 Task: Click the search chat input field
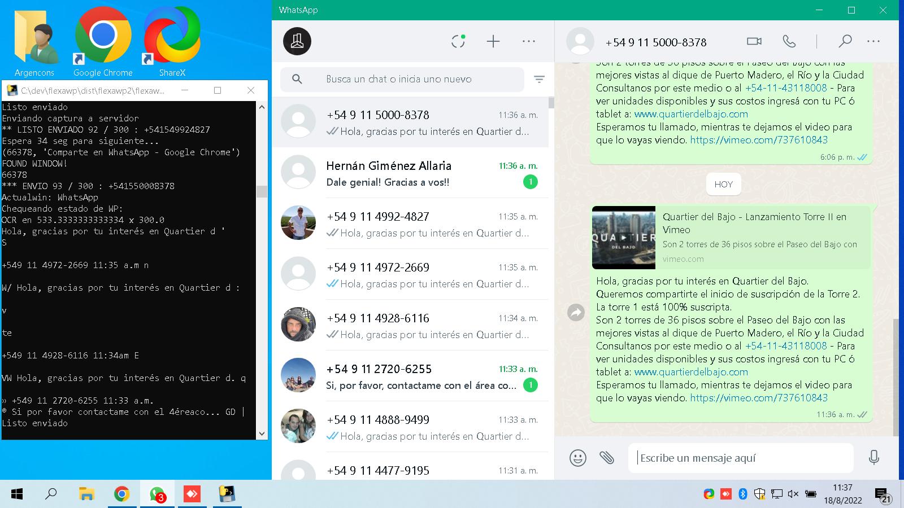point(402,79)
